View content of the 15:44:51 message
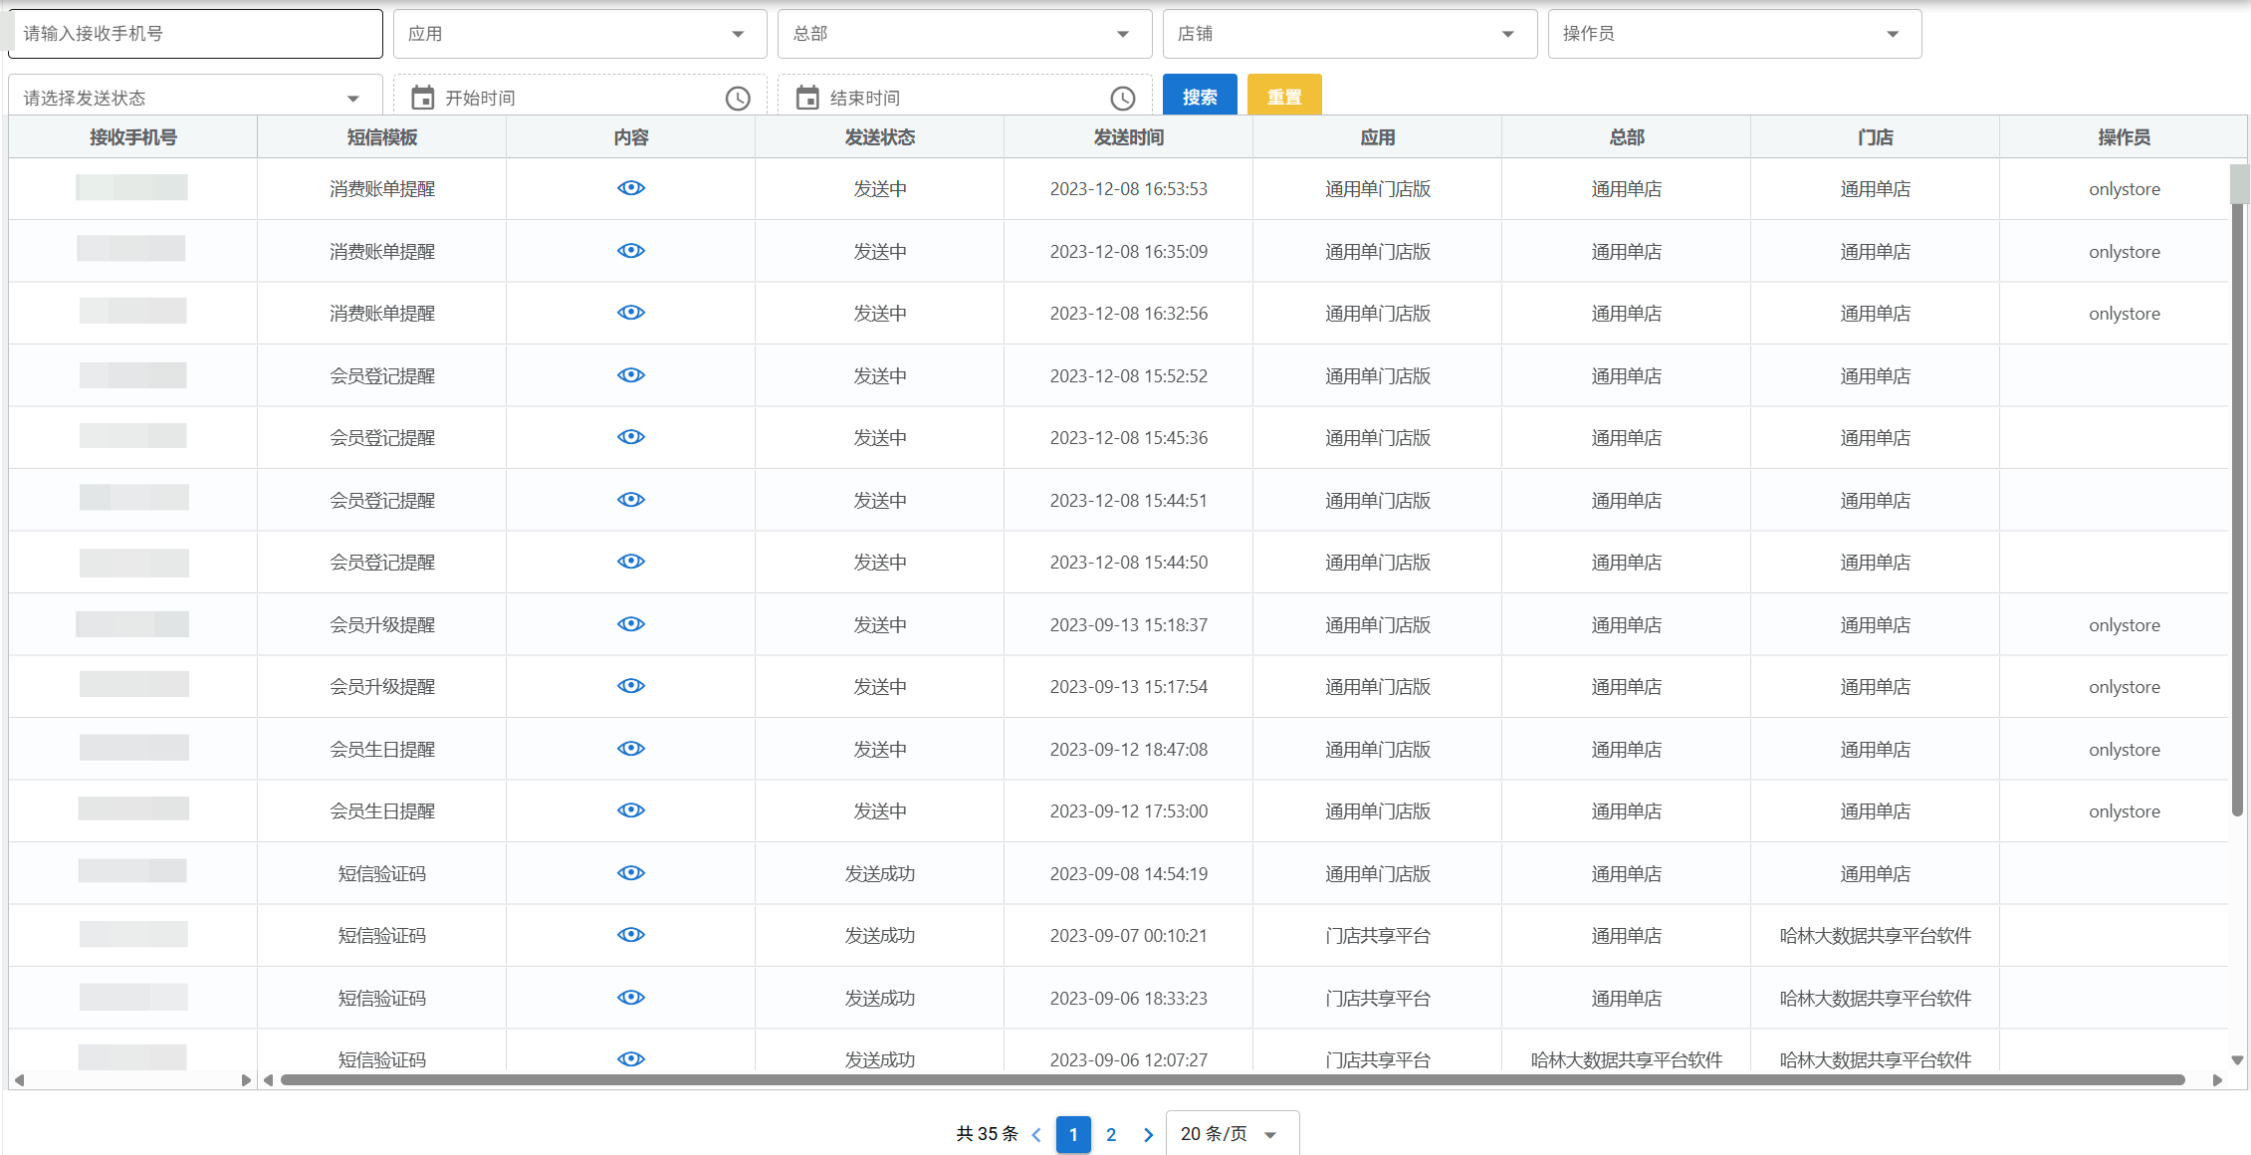 pos(631,500)
